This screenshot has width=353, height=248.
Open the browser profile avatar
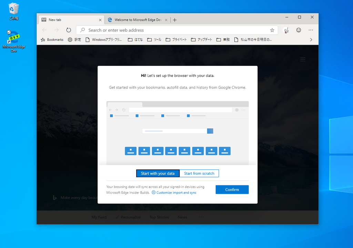286,30
